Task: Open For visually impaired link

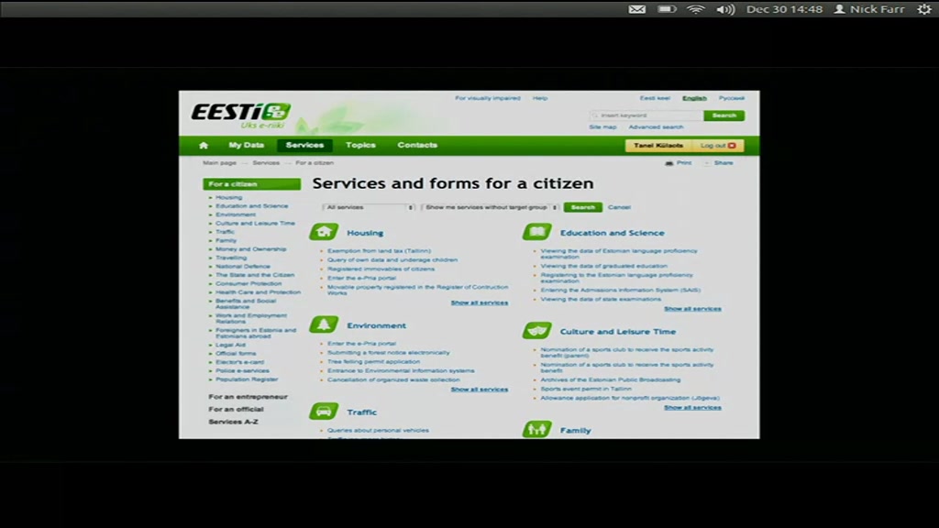Action: click(x=488, y=98)
